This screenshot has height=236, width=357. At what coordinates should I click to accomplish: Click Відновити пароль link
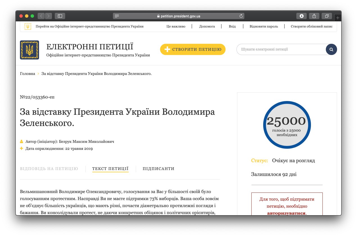pos(264,26)
